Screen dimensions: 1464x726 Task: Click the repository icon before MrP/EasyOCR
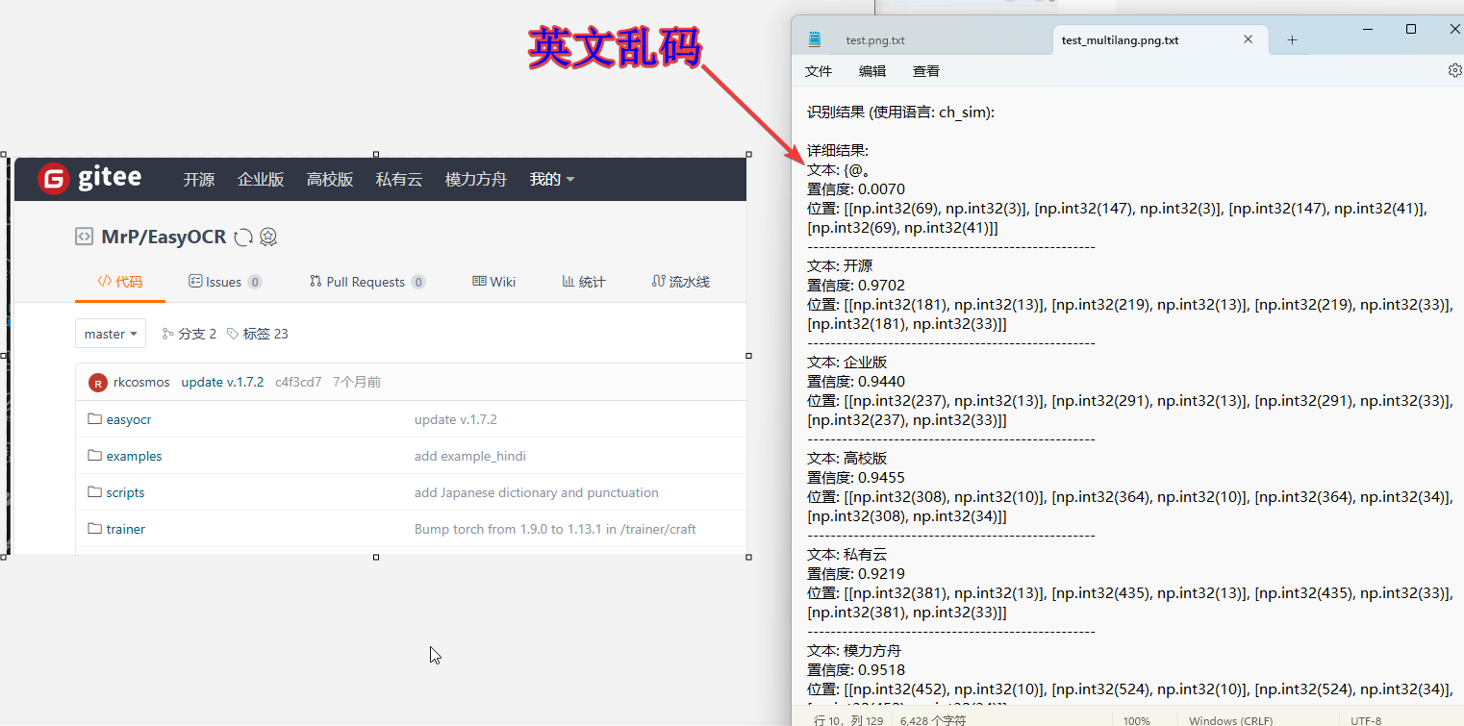click(83, 236)
